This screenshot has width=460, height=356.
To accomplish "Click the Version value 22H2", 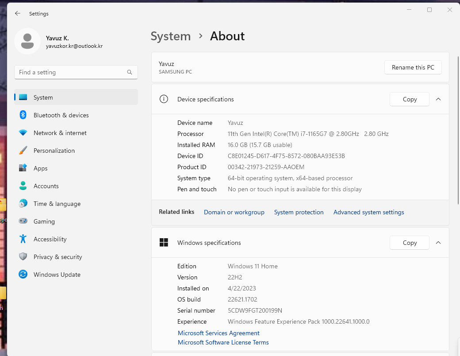I will (x=235, y=277).
